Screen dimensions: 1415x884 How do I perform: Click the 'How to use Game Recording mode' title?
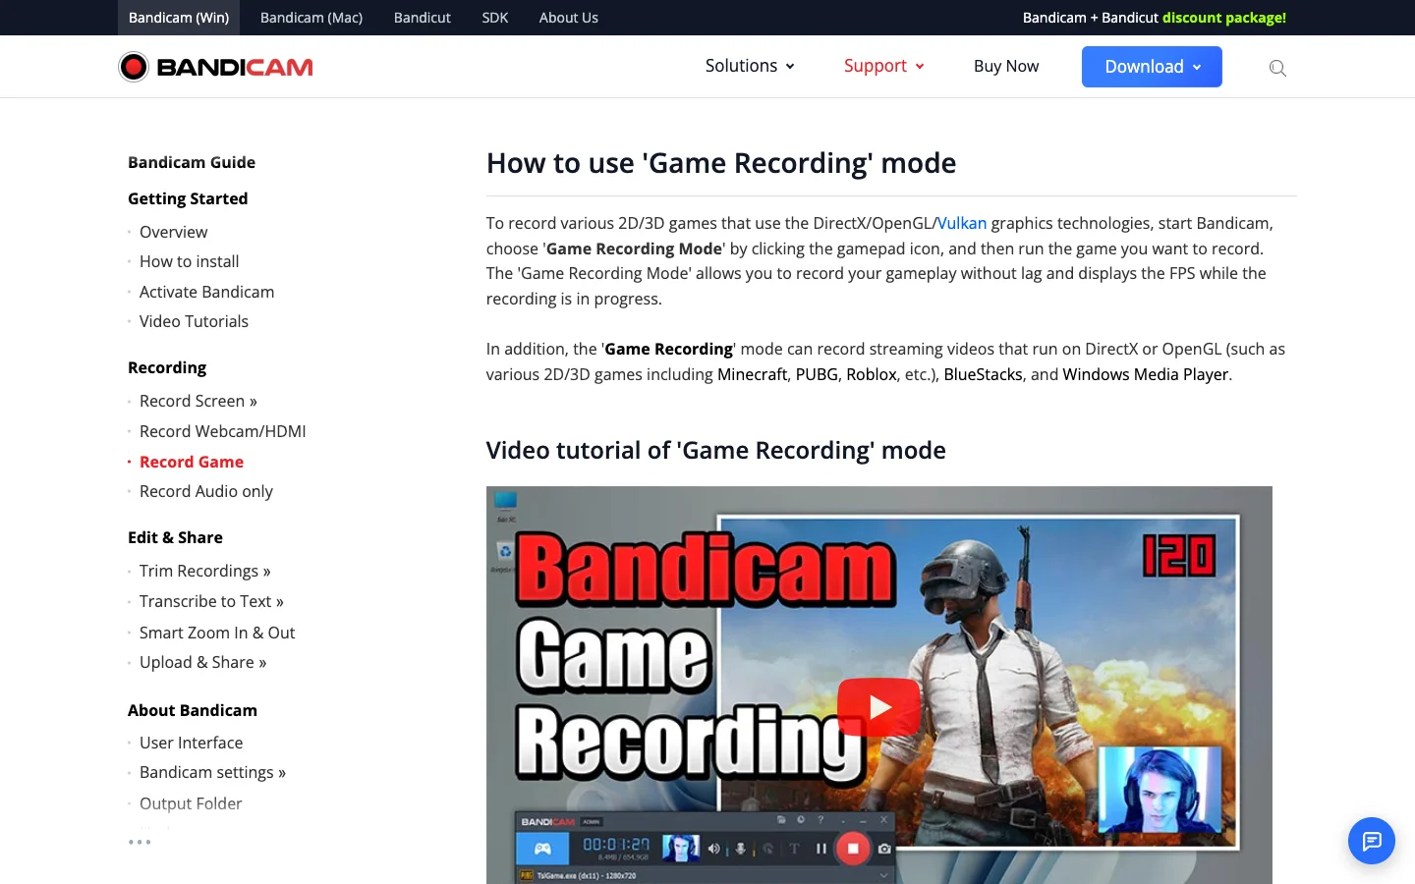[721, 163]
